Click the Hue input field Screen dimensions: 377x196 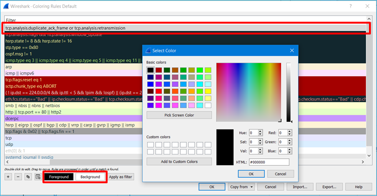pyautogui.click(x=254, y=133)
